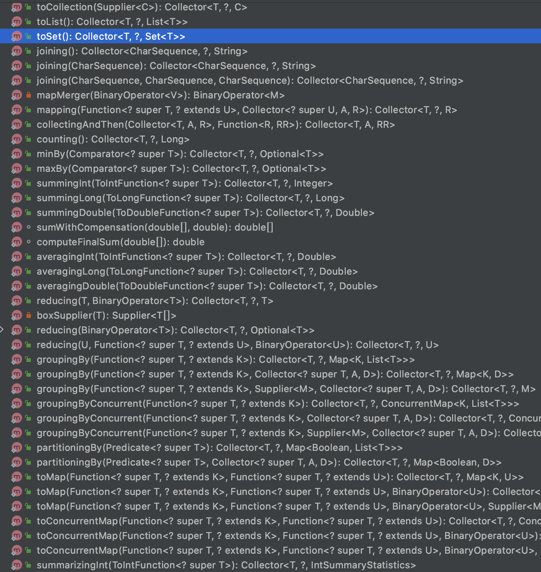Click the method icon next to toList()
This screenshot has height=572, width=541.
pos(17,22)
